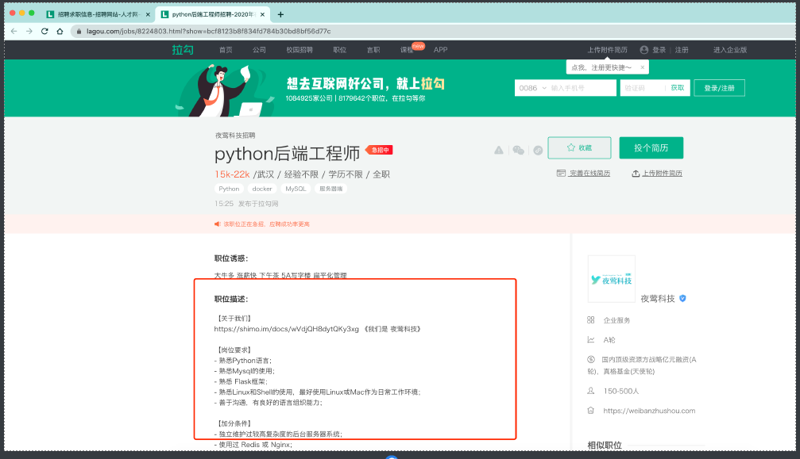Click 获取 to request a verification code
Viewport: 800px width, 459px height.
[678, 87]
